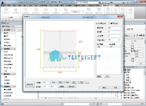Click the 确定 confirm button in dialog
Image resolution: width=146 pixels, height=106 pixels.
click(104, 87)
